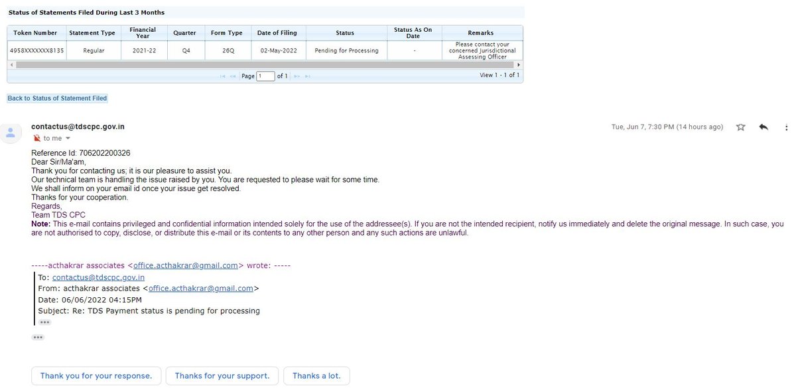Click the Jurisdictional Assessing Officer remarks cell
Viewport: 796px width, 392px height.
click(482, 50)
